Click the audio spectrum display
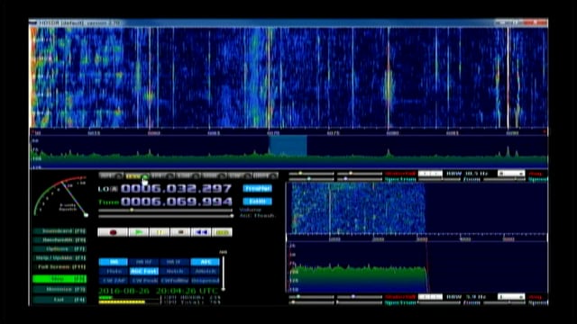Viewport: 577px width, 324px height. click(417, 267)
